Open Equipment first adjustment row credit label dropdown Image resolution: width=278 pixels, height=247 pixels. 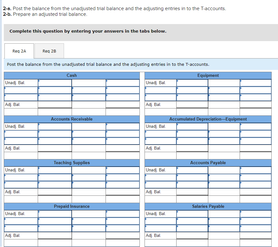click(x=224, y=90)
